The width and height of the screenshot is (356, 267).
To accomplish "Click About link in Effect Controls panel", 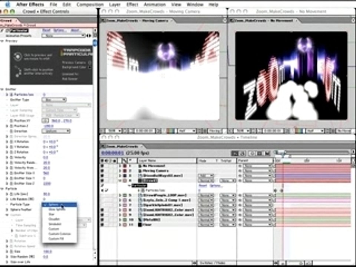I will [x=75, y=30].
